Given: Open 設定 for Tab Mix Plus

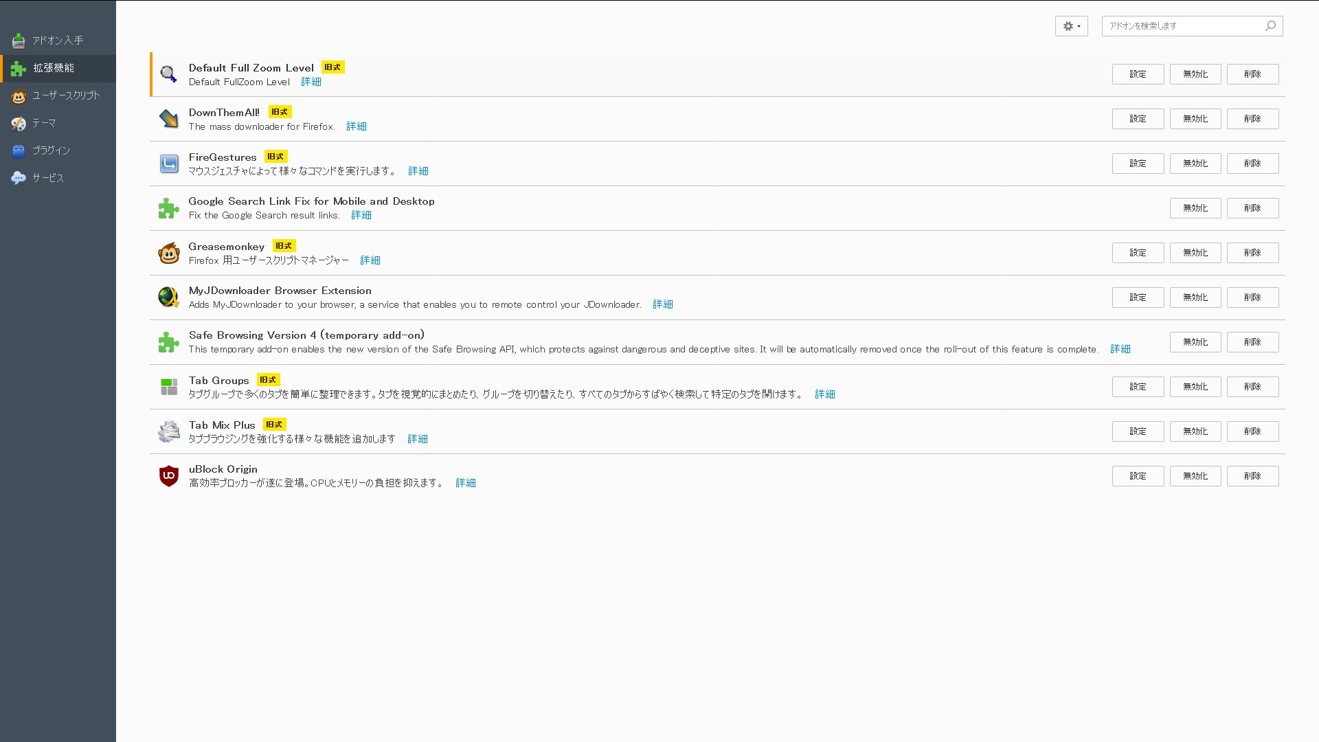Looking at the screenshot, I should pos(1138,431).
